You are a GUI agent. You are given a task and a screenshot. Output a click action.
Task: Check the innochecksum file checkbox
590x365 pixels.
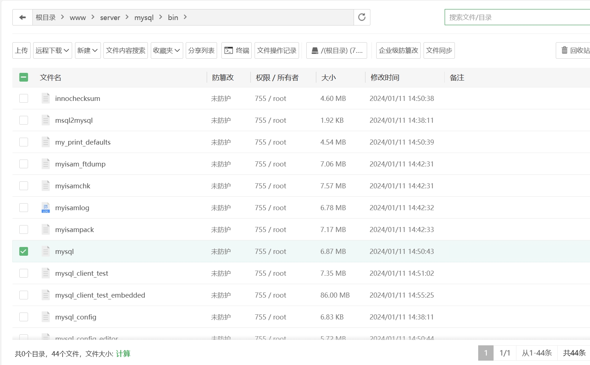[x=24, y=98]
